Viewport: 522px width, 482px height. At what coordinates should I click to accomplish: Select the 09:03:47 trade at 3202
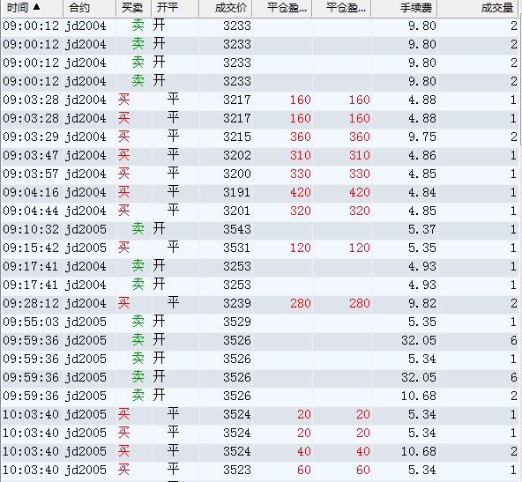point(259,156)
